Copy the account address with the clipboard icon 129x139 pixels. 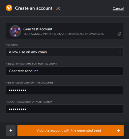pyautogui.click(x=119, y=34)
